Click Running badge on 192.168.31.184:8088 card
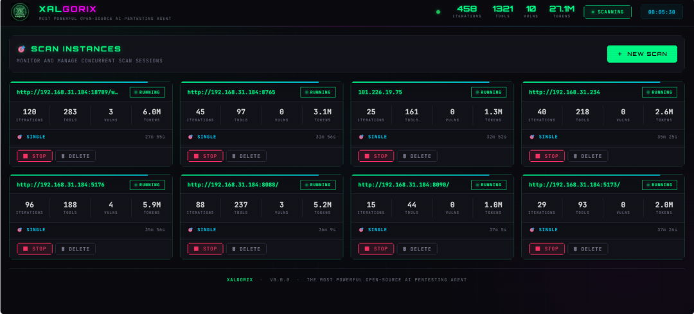The width and height of the screenshot is (694, 314). point(318,185)
